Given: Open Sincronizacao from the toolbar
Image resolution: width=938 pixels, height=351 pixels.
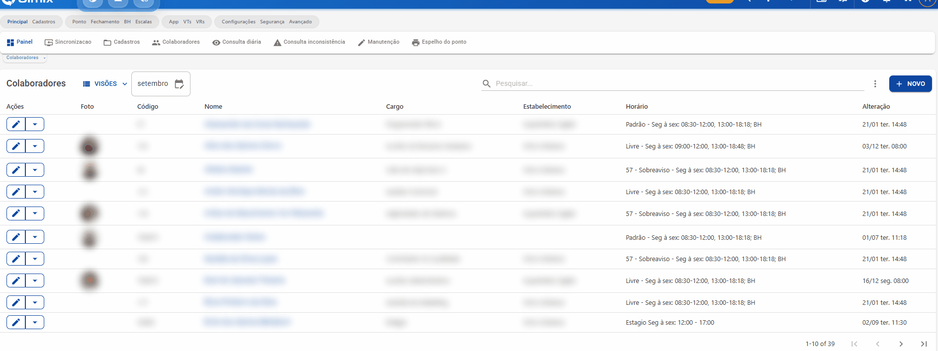Looking at the screenshot, I should 68,42.
